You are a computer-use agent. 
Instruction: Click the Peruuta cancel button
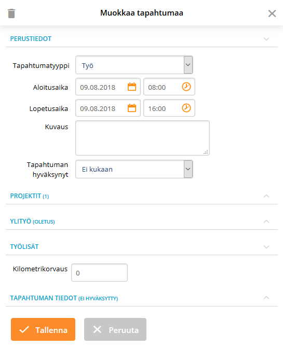(x=115, y=329)
